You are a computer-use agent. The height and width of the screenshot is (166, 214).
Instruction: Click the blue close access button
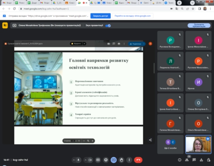point(100,16)
